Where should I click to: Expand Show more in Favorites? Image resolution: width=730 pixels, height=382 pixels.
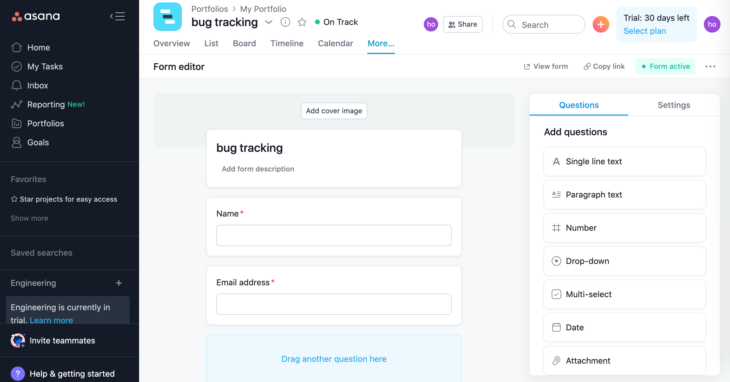29,218
